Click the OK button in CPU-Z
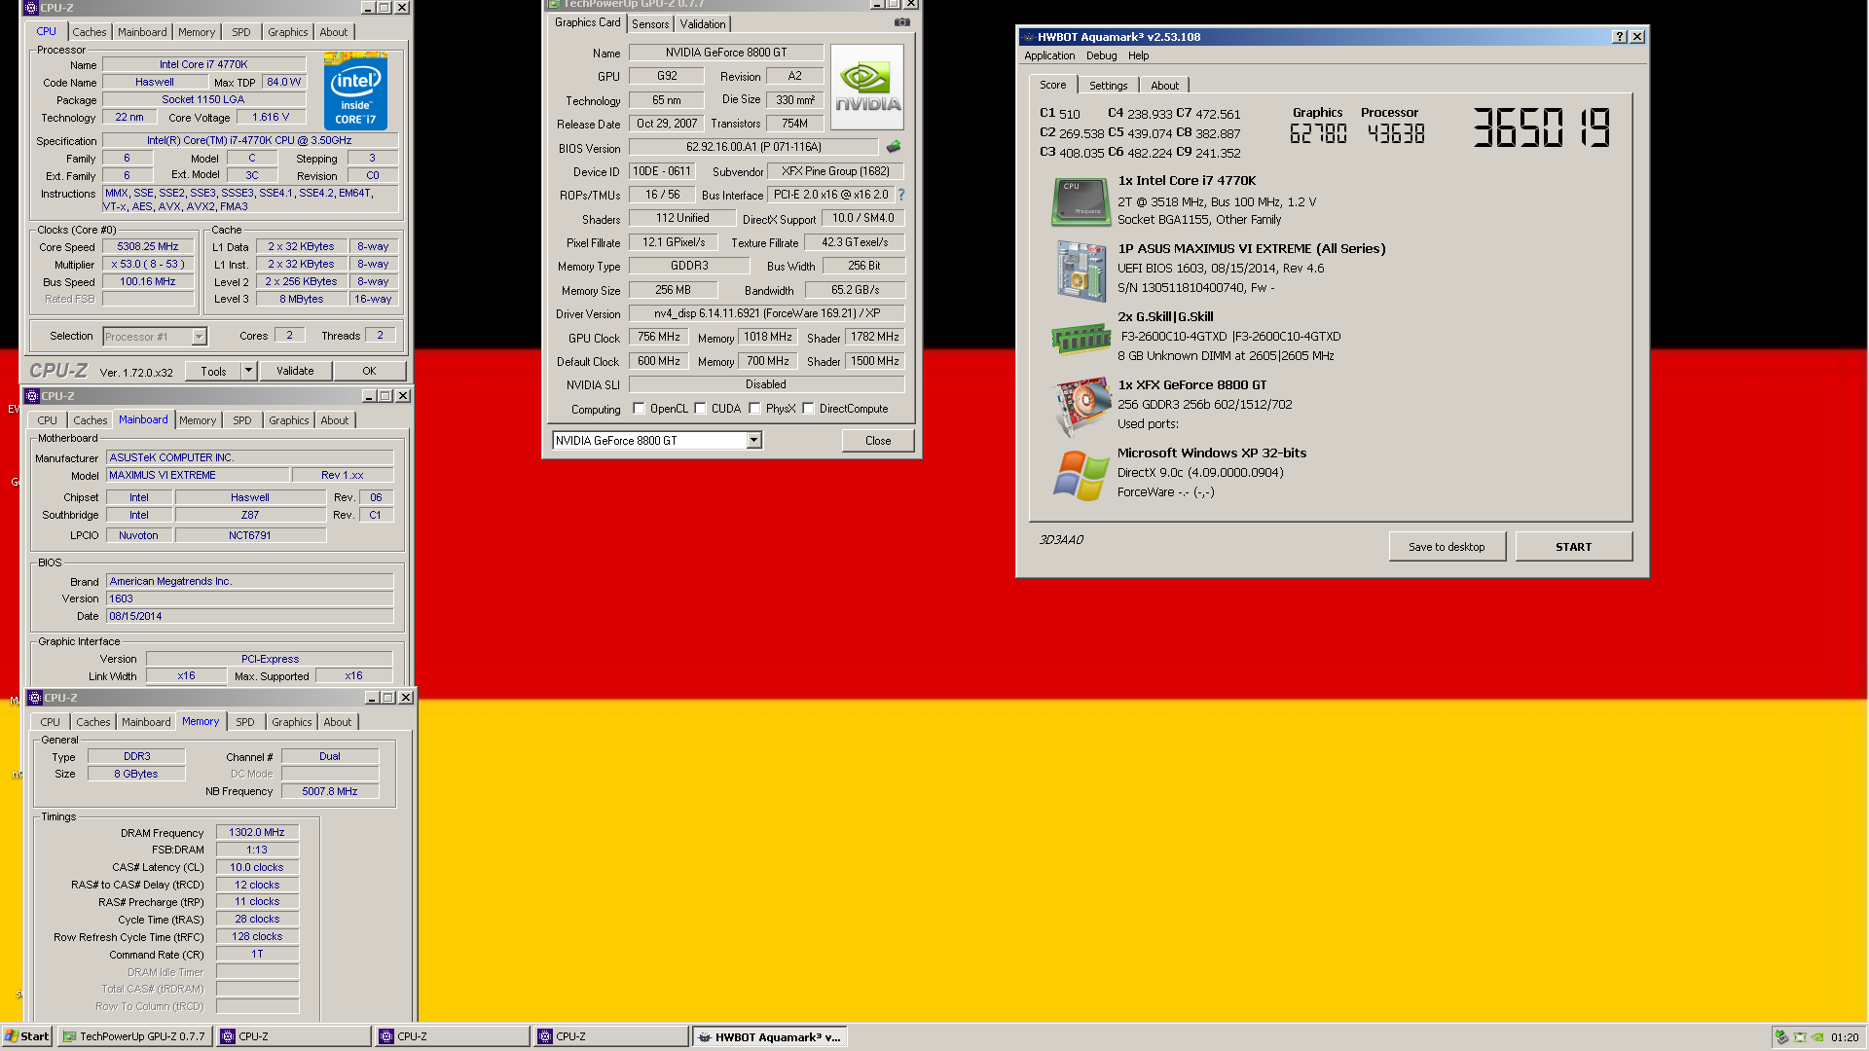This screenshot has height=1051, width=1869. point(369,371)
